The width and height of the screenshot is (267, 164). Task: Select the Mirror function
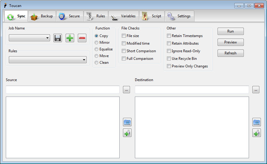point(102,43)
